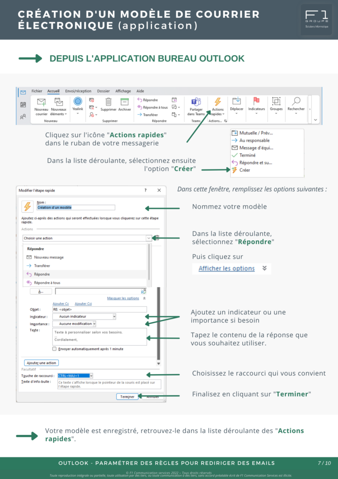Open the Indicateurs flag button

point(256,105)
